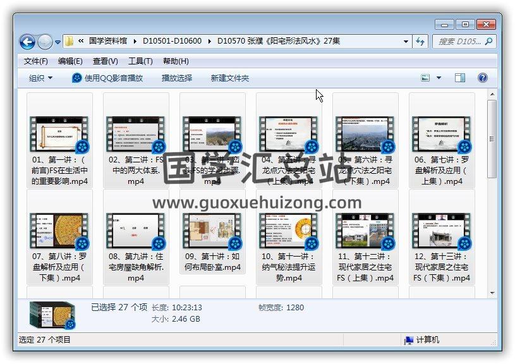Screen dimensions: 515x364
Task: Expand the address bar history dropdown
Action: [406, 42]
